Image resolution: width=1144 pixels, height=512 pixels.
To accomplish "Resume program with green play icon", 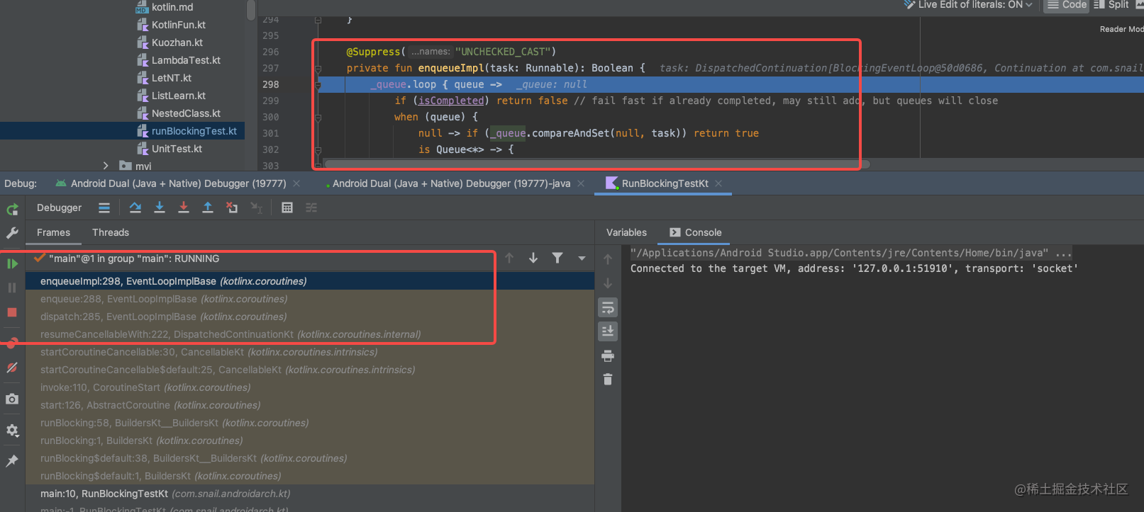I will click(x=12, y=263).
